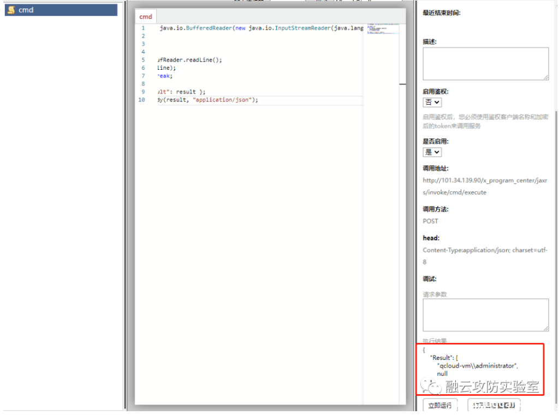Click the null value in result output
The width and height of the screenshot is (559, 415).
[442, 374]
